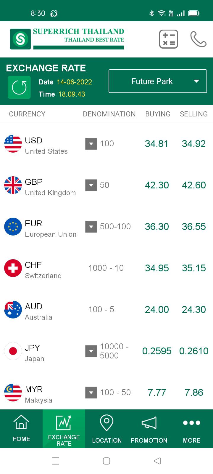Switch to the LOCATION tab
The width and height of the screenshot is (213, 474).
[107, 429]
